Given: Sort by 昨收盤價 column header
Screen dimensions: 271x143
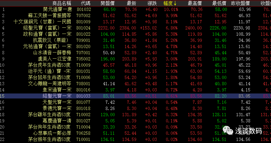Looking at the screenshot, I should tap(241, 3).
